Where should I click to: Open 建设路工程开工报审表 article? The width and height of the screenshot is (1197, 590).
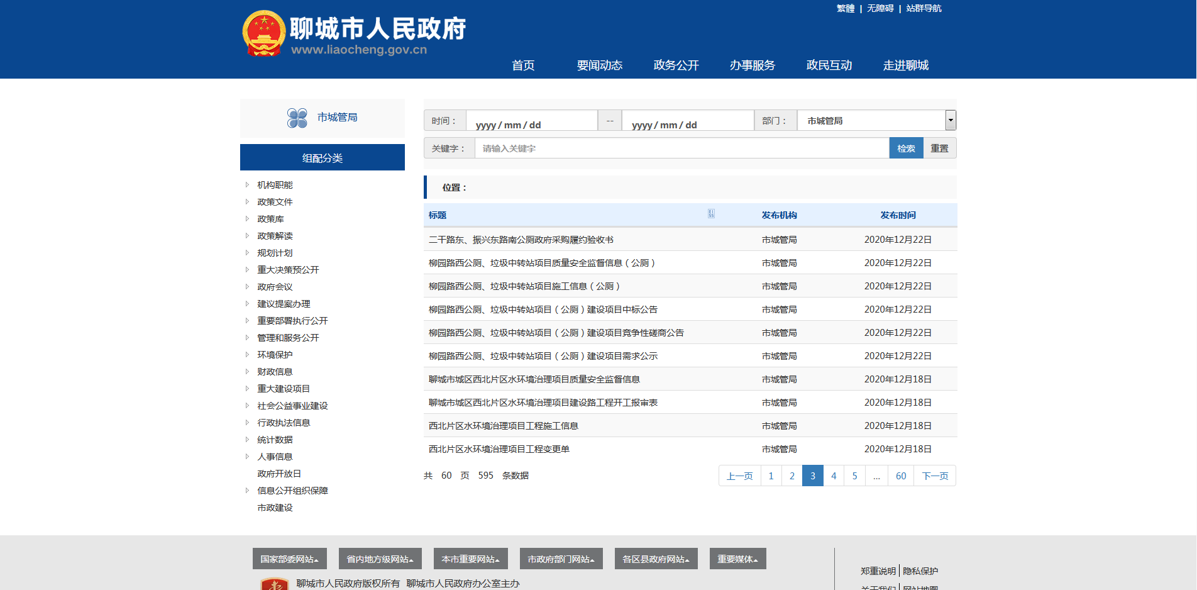coord(543,403)
